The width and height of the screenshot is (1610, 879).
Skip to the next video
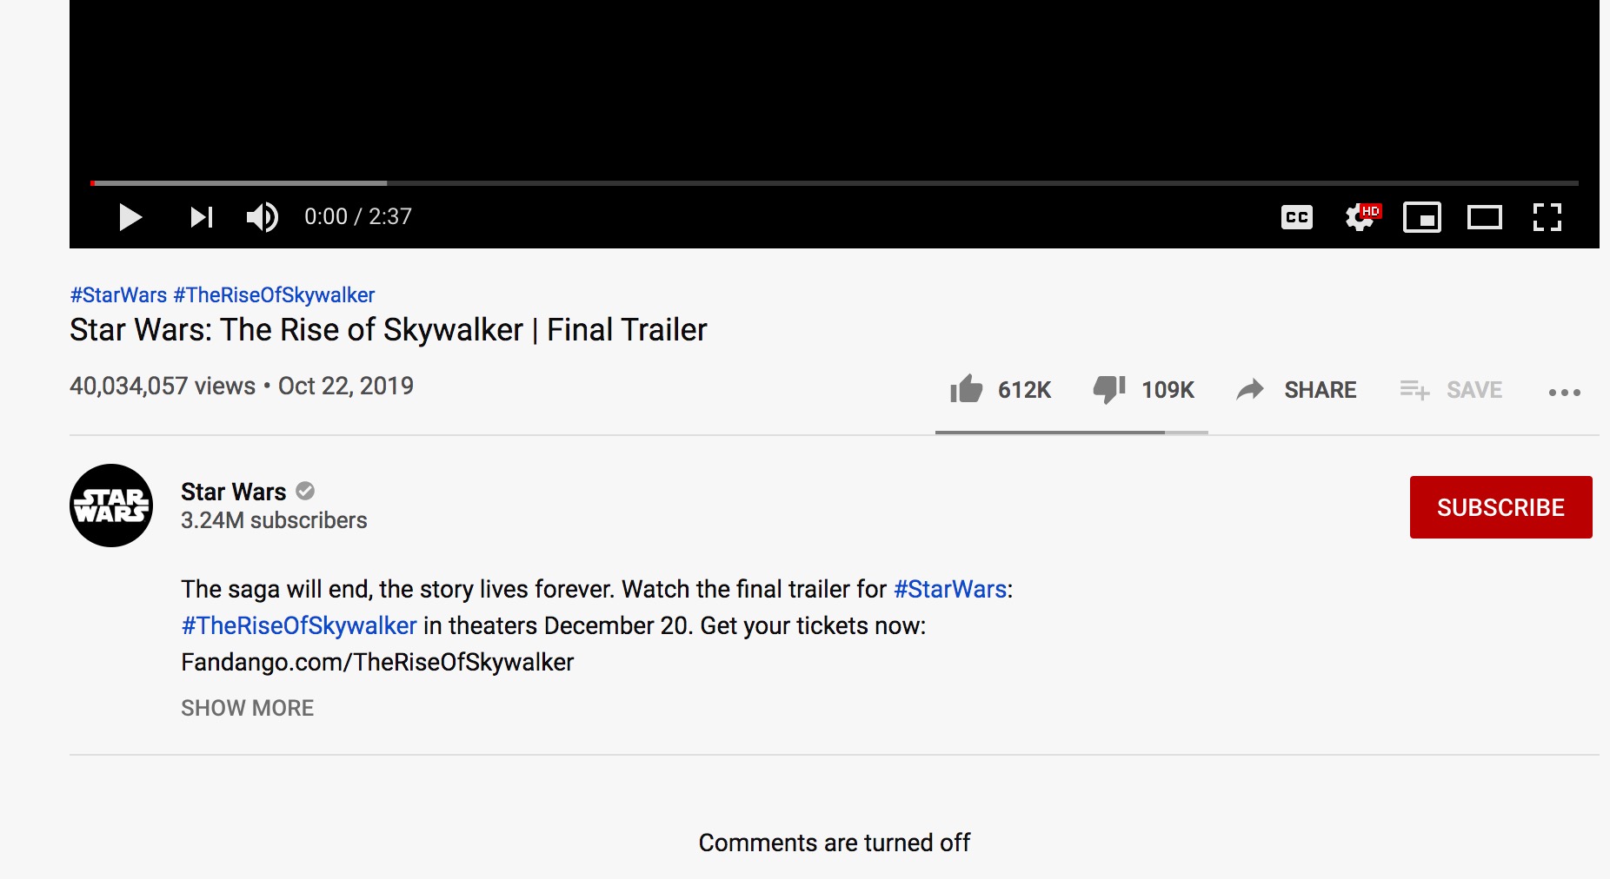202,217
